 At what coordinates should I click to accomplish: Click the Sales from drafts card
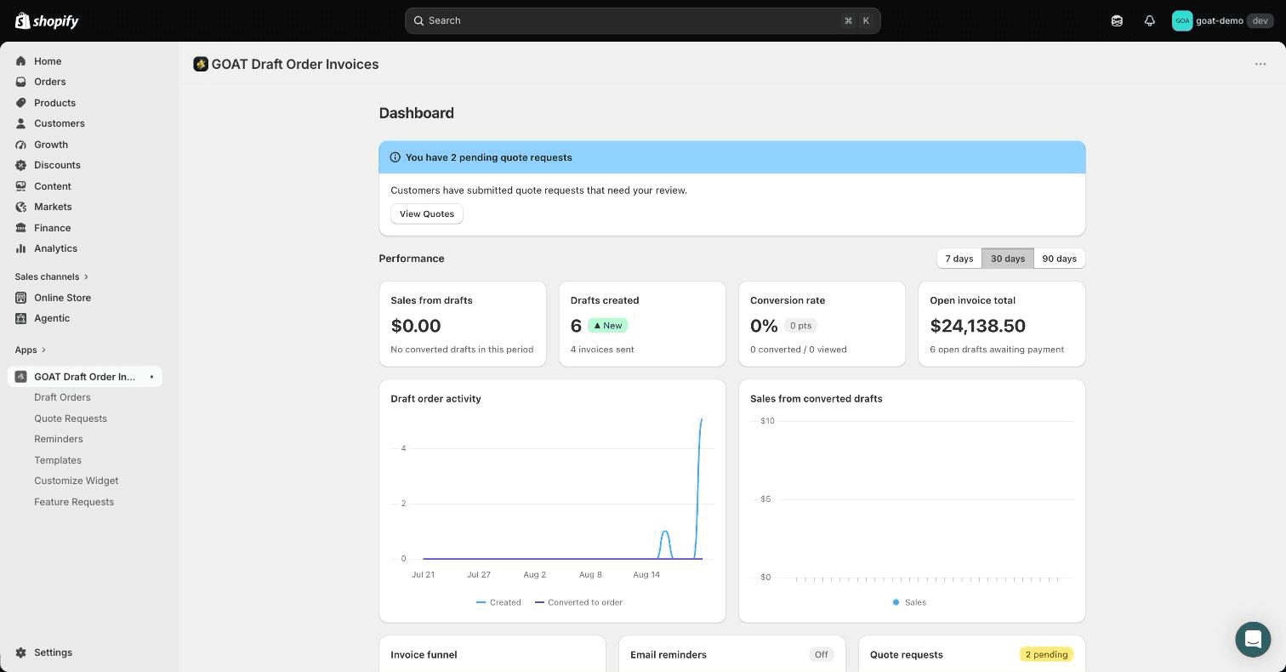(463, 324)
